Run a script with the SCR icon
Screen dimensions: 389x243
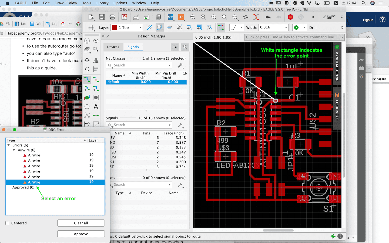(x=170, y=17)
